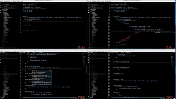The width and height of the screenshot is (176, 99).
Task: Click horizontal scrollbar in top-right editor
Action: coord(131,48)
